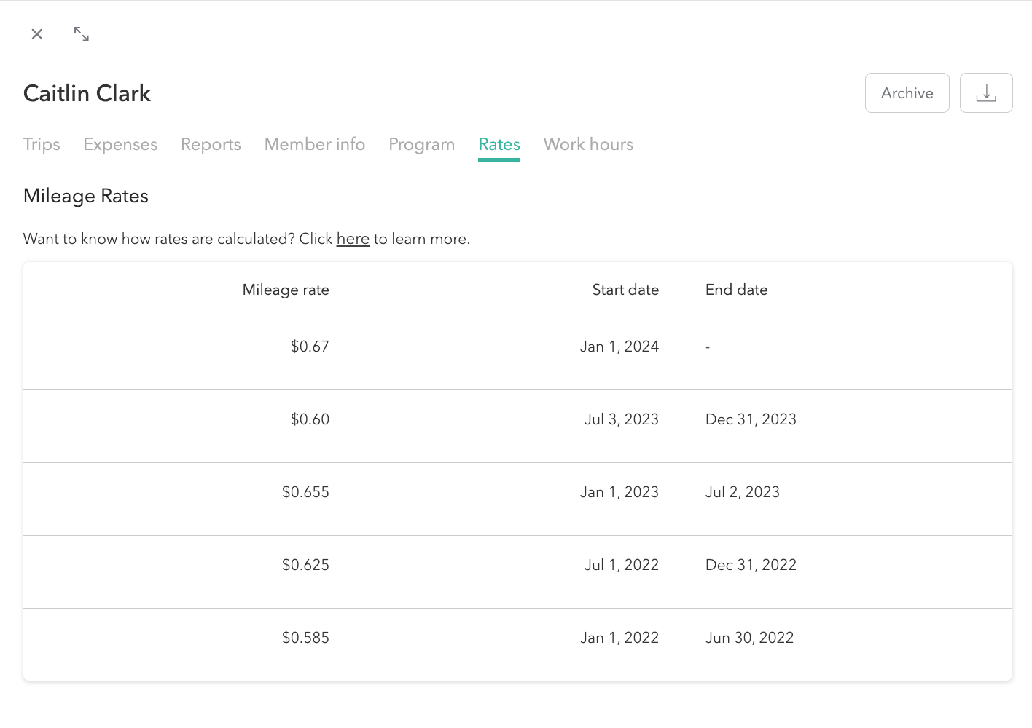Open the 'here' link about rate calculation

tap(353, 239)
